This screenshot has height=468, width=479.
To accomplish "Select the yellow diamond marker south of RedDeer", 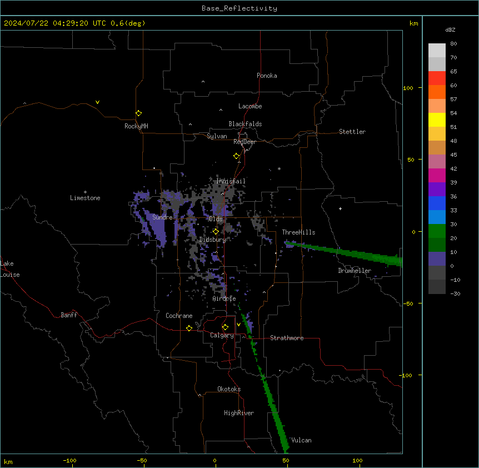I will [236, 156].
